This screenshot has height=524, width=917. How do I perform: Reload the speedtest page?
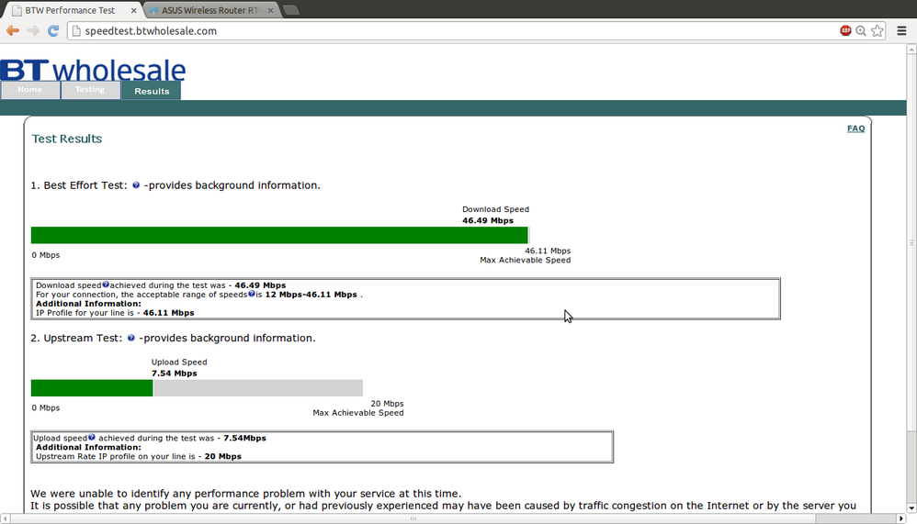coord(53,31)
